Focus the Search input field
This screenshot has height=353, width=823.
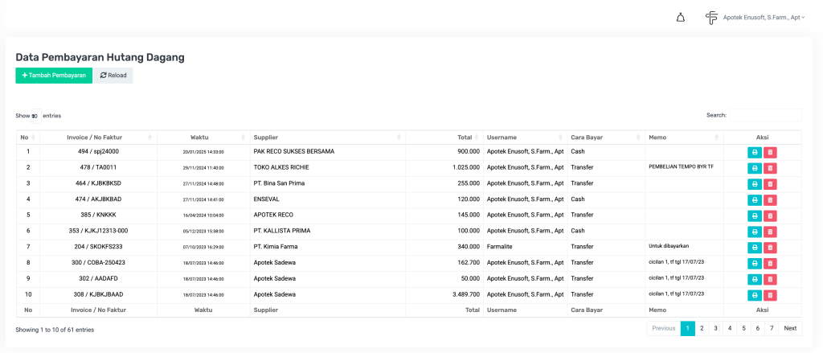(764, 115)
